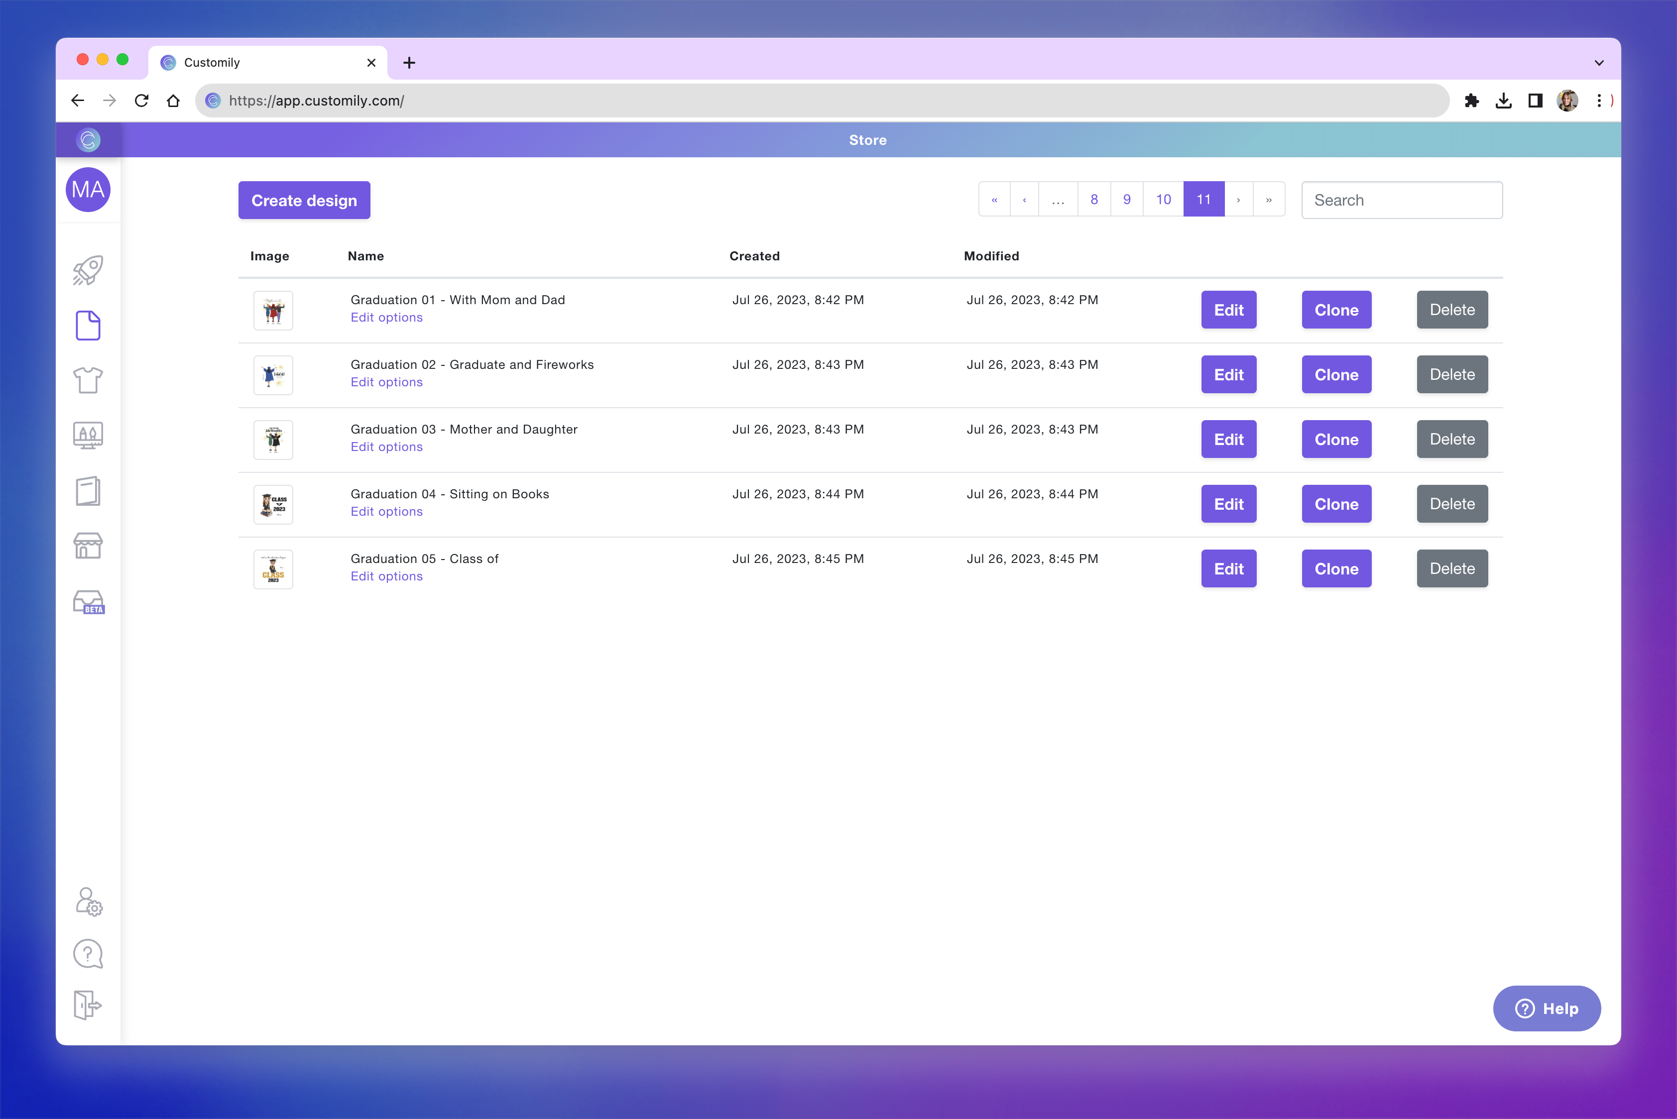The height and width of the screenshot is (1119, 1677).
Task: Open browser extensions puzzle icon
Action: pyautogui.click(x=1471, y=101)
